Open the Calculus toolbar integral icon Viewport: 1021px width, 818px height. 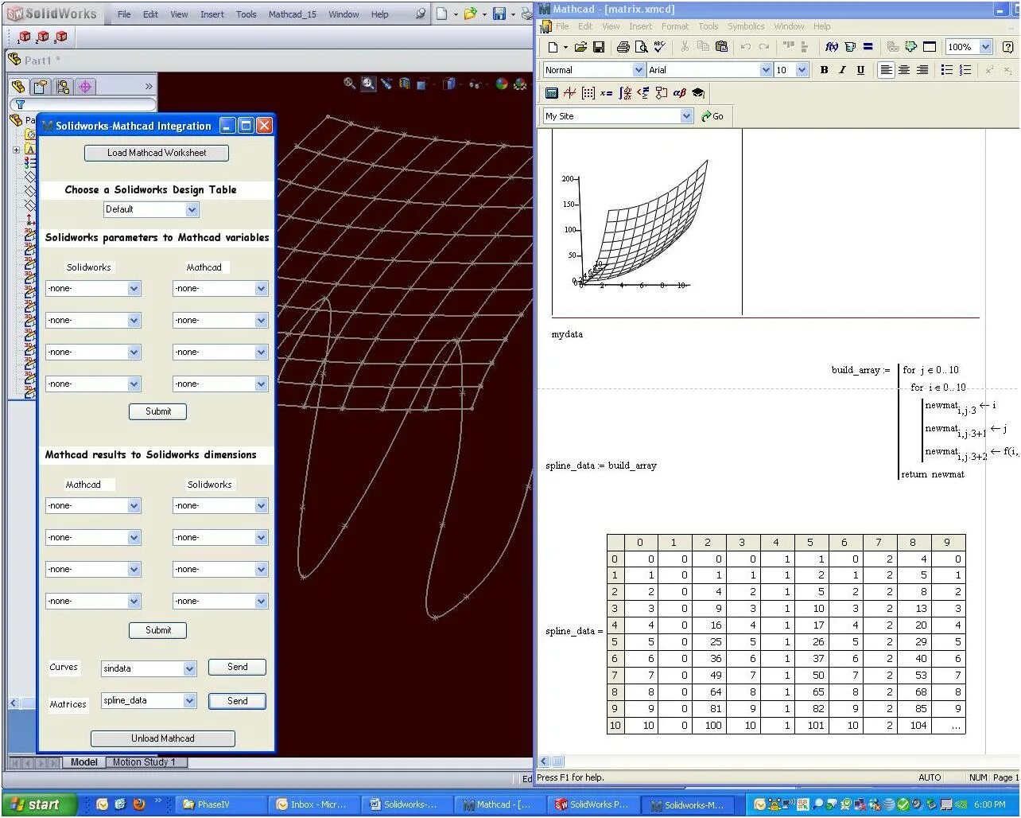tap(625, 93)
